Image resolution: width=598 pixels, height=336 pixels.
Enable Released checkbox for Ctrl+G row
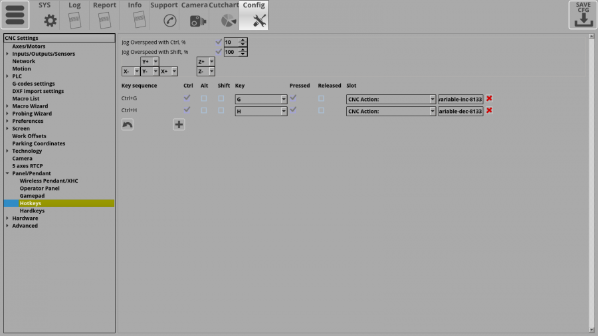tap(322, 98)
